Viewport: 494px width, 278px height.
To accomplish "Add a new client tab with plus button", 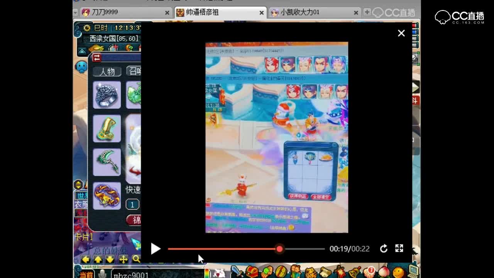I will [x=367, y=12].
